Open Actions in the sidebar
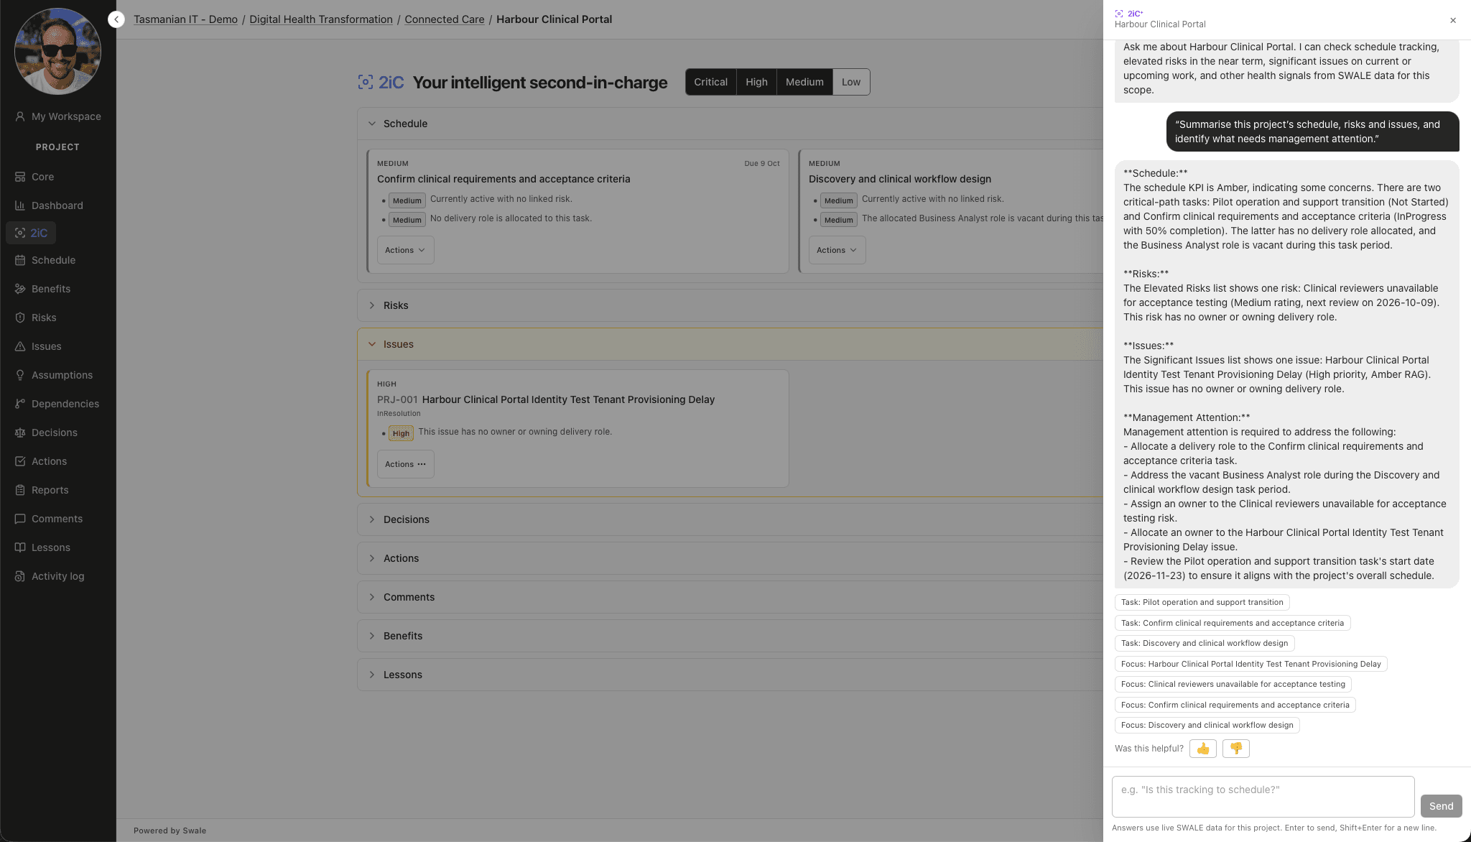 point(41,461)
